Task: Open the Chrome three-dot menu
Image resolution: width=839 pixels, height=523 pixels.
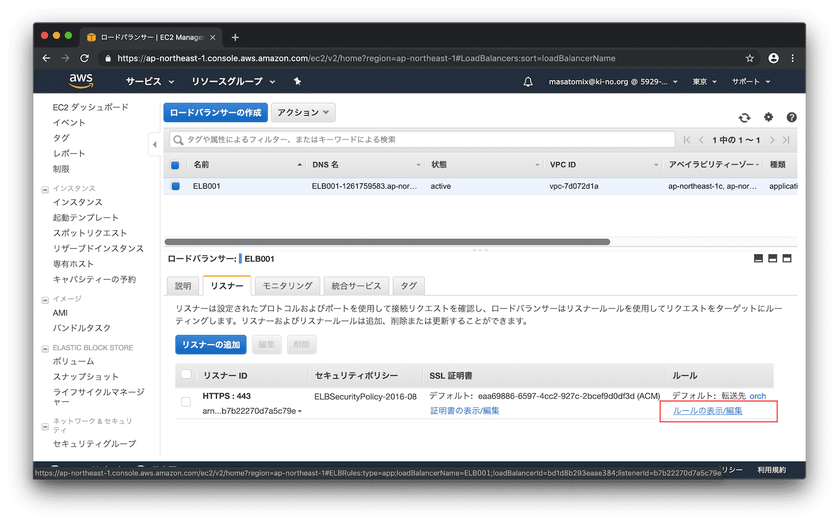Action: (793, 58)
